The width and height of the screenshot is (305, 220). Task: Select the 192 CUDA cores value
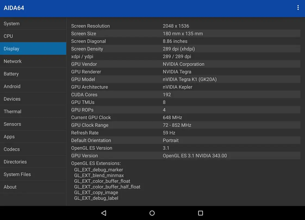pyautogui.click(x=167, y=95)
